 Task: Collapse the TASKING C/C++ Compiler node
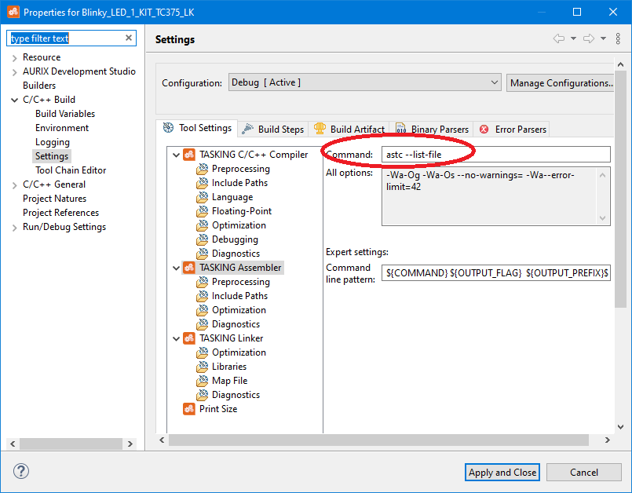tap(176, 155)
